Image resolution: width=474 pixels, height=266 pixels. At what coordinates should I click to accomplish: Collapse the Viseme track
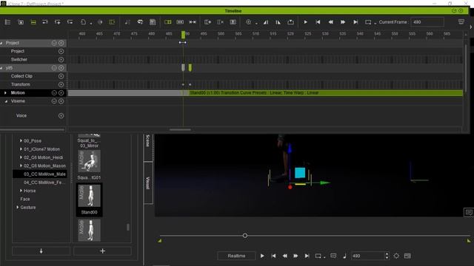tap(6, 101)
